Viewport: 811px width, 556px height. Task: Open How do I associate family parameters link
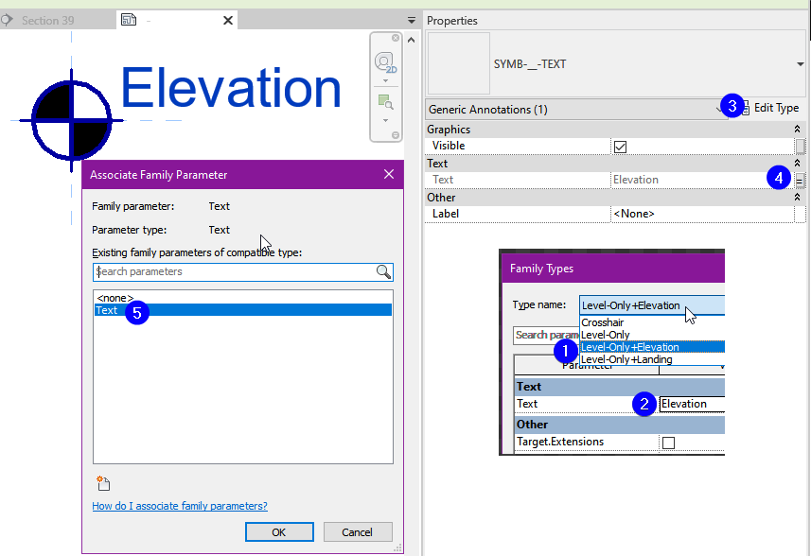(180, 506)
